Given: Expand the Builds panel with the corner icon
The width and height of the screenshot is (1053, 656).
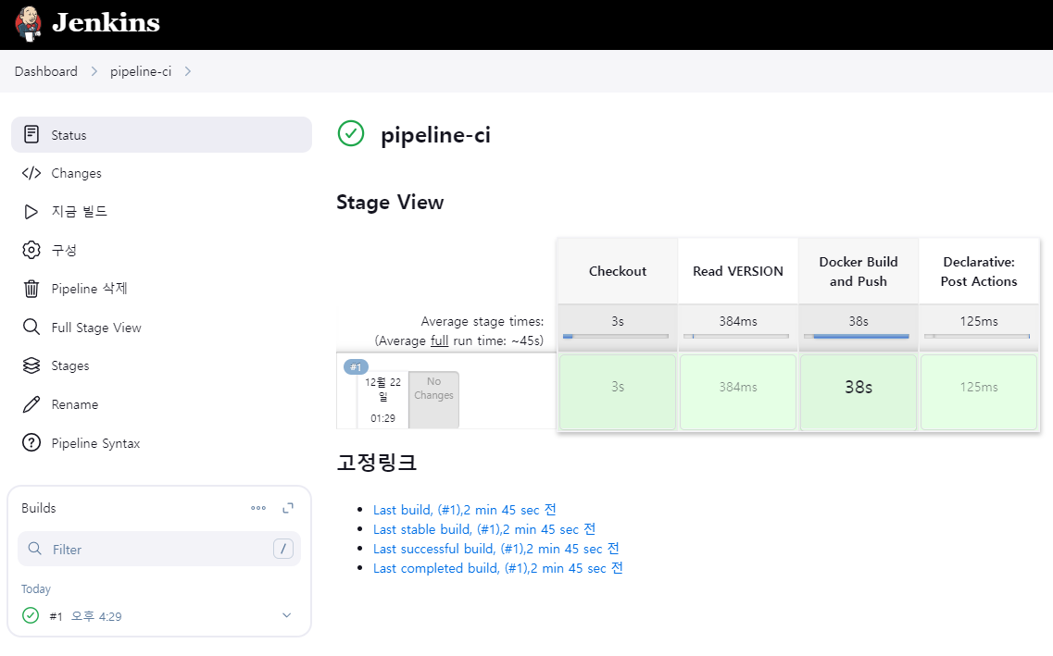Looking at the screenshot, I should coord(288,508).
